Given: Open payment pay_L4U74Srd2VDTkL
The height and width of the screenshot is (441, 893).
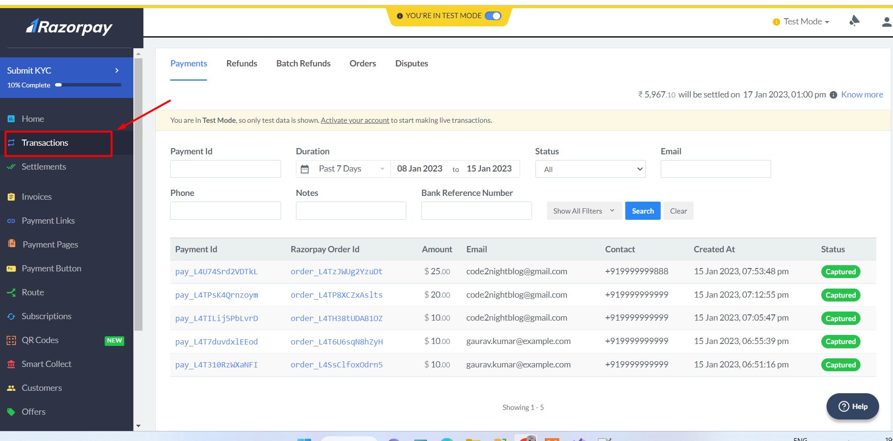Looking at the screenshot, I should [217, 272].
